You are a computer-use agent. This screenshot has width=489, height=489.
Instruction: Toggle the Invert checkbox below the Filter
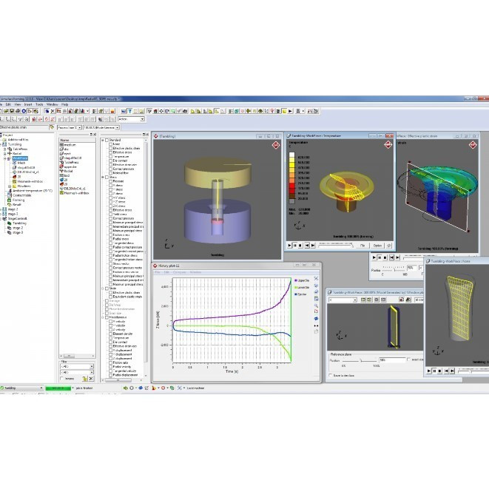61,379
